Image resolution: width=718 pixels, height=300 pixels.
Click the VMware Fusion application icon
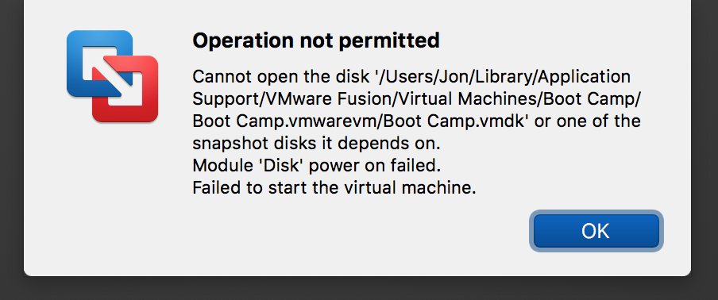click(112, 76)
